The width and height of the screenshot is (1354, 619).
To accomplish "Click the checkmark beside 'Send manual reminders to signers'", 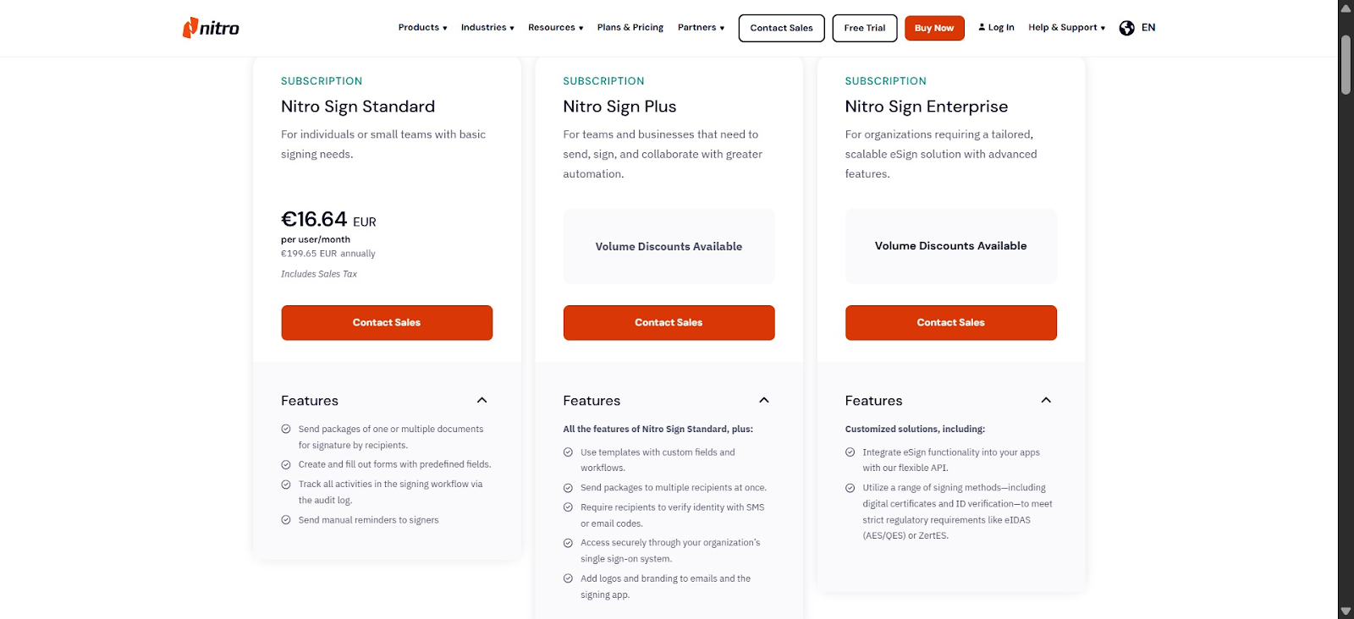I will (285, 519).
